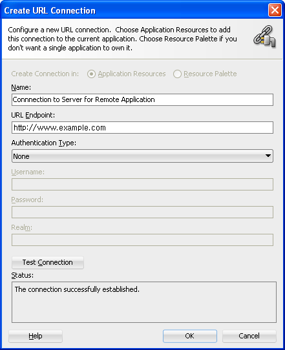Image resolution: width=285 pixels, height=350 pixels.
Task: Open the Authentication Type combo box showing None
Action: click(142, 156)
